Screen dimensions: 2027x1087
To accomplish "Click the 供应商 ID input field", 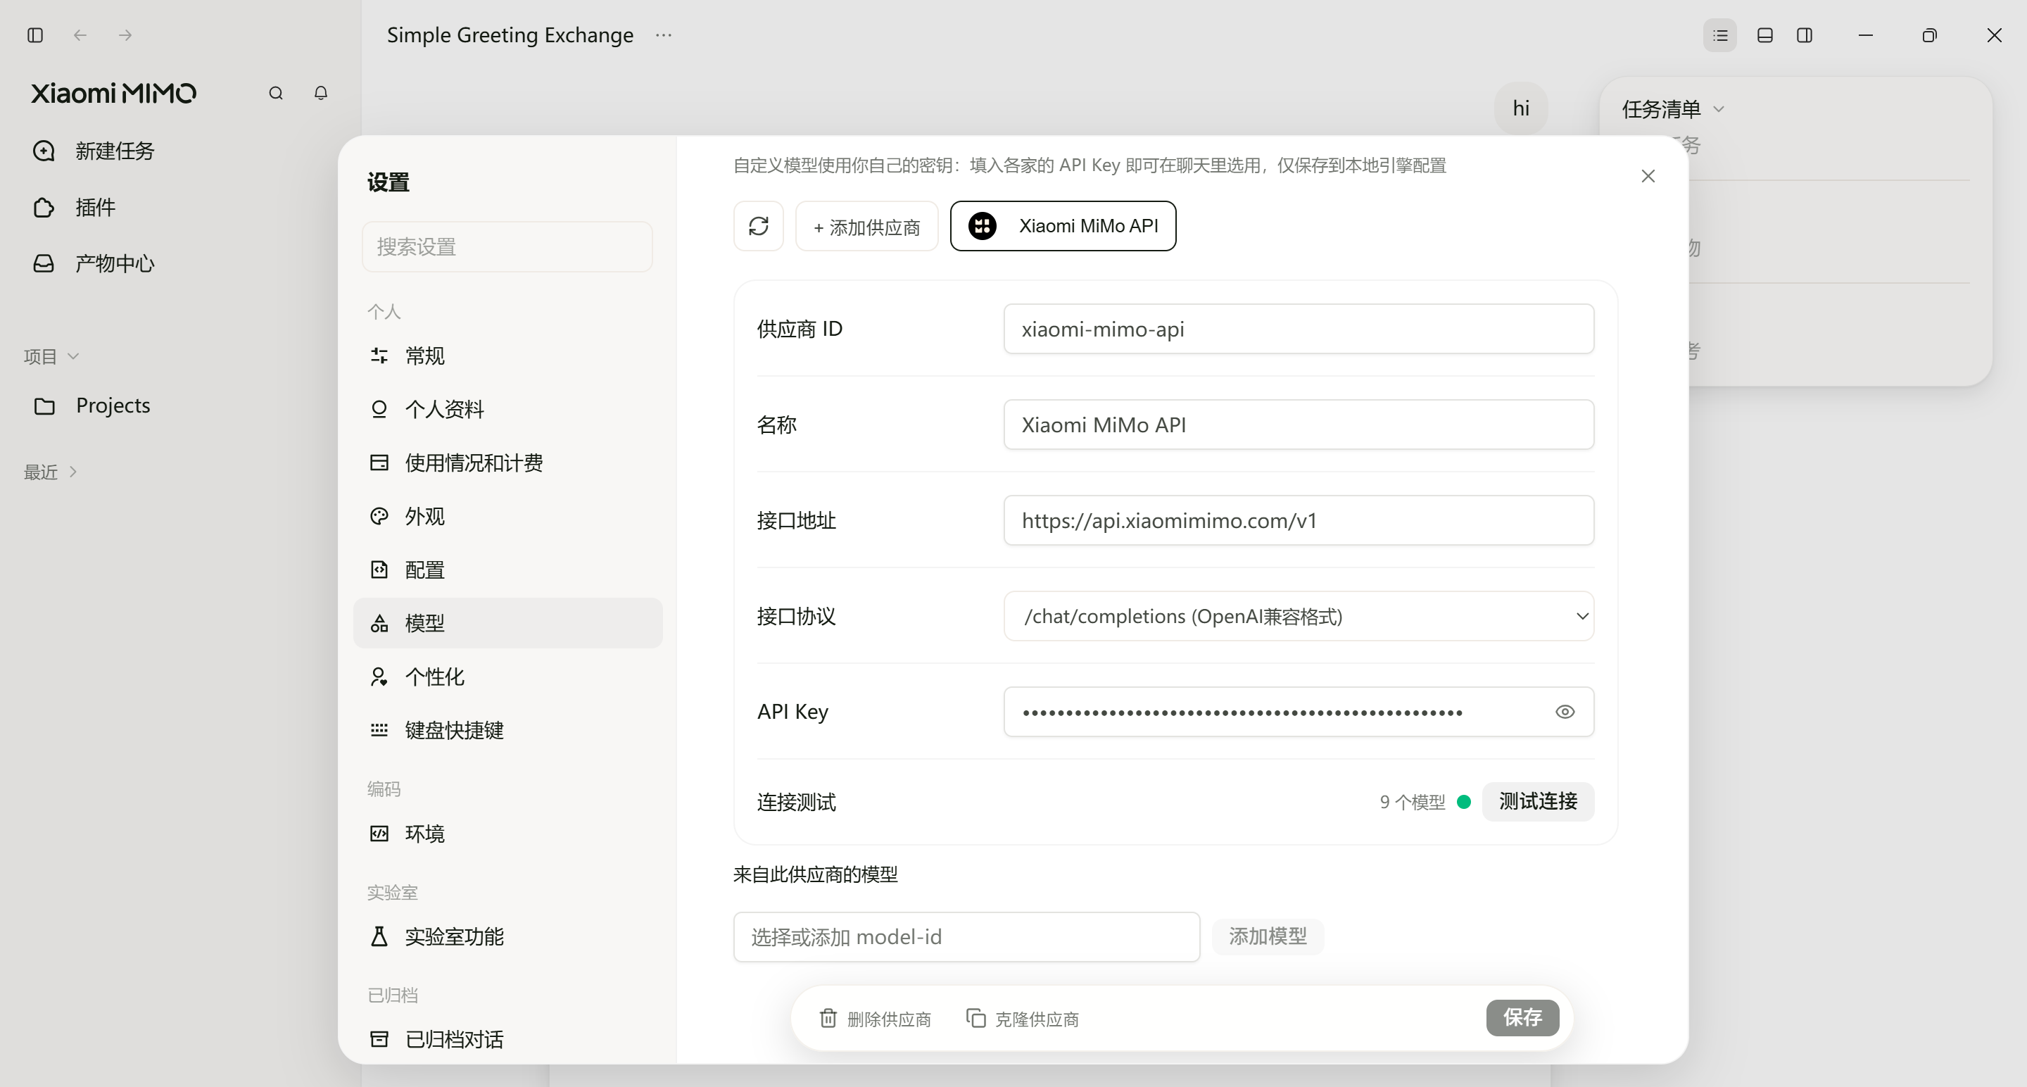I will [1299, 329].
